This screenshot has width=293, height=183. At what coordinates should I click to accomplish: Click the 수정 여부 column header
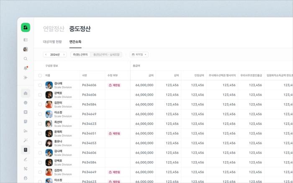(113, 75)
